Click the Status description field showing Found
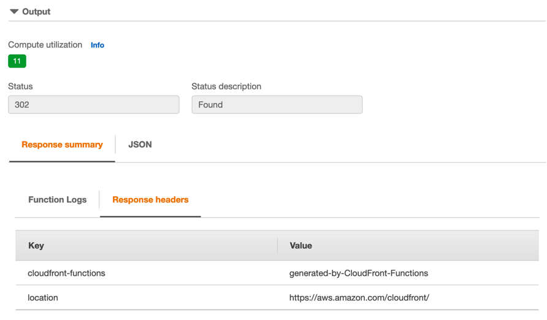This screenshot has height=320, width=547. 277,105
